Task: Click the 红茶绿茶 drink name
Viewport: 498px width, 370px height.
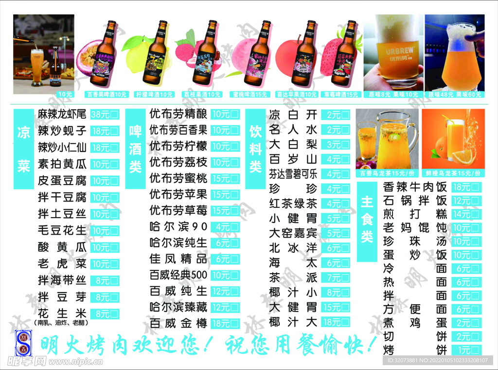Action: pos(293,203)
